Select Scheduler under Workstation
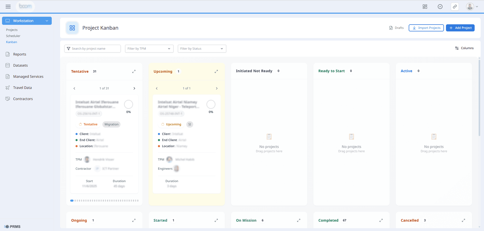Viewport: 484px width, 231px height. [x=13, y=36]
